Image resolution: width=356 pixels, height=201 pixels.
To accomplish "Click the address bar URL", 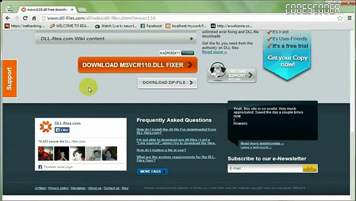I will [101, 18].
